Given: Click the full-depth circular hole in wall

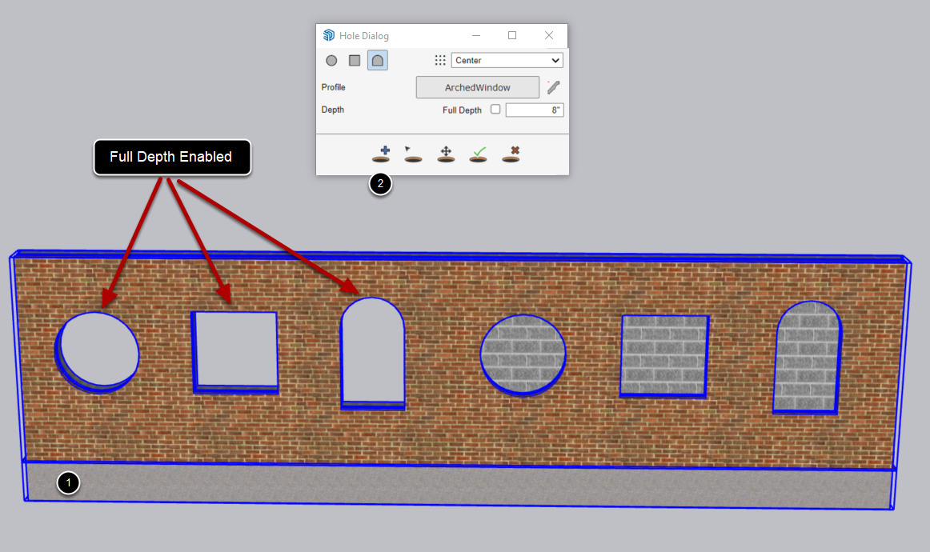Looking at the screenshot, I should pyautogui.click(x=98, y=351).
